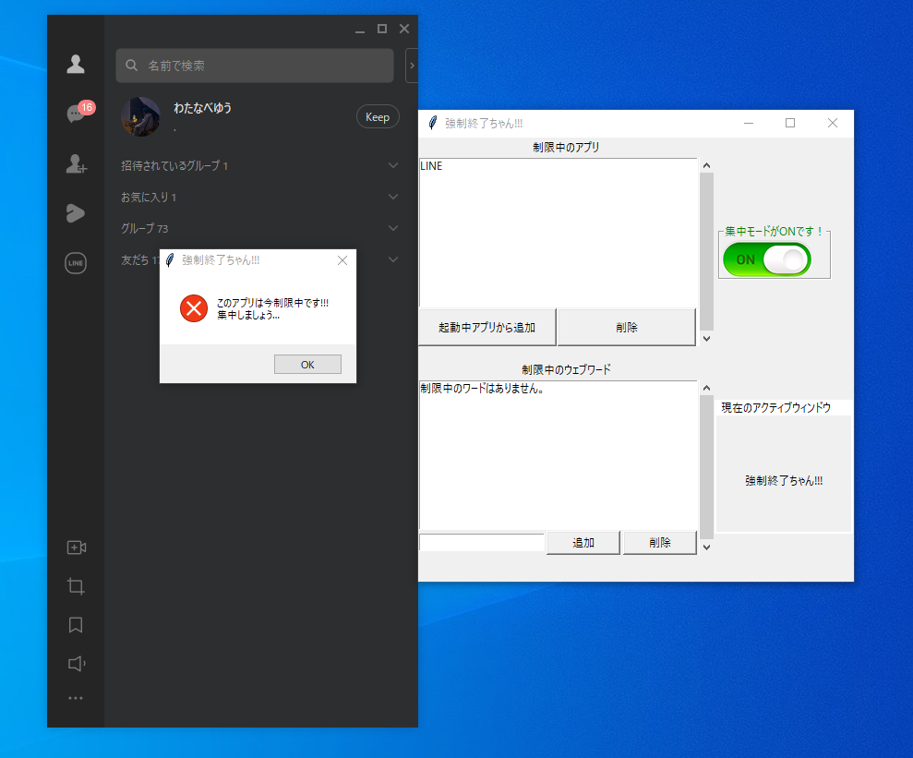Expand the グループ 73 section
This screenshot has height=758, width=913.
393,228
